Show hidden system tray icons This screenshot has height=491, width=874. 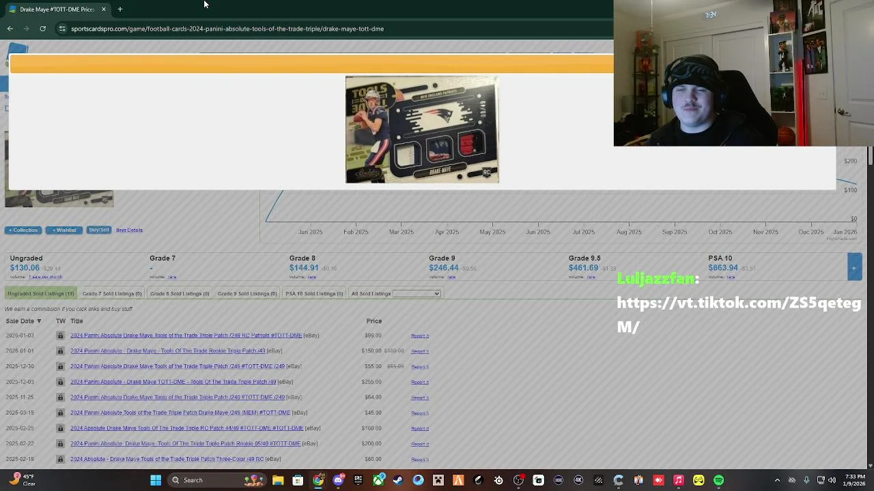[x=777, y=480]
